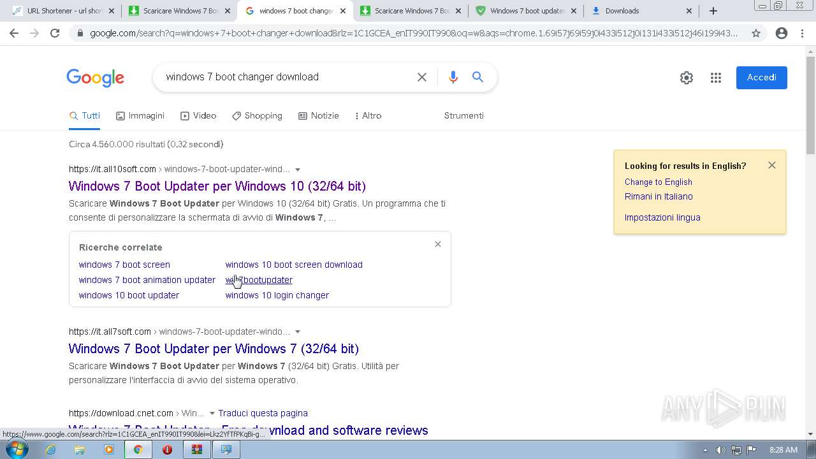Expand options for the all10soft result
The width and height of the screenshot is (816, 459).
click(298, 170)
